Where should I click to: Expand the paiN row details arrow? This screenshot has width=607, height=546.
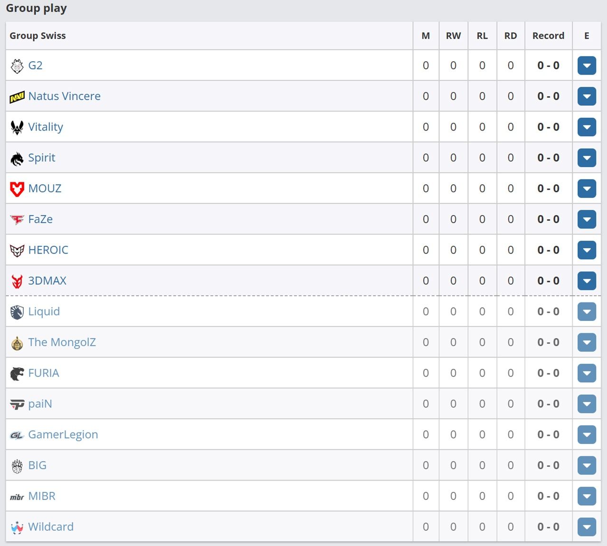(587, 404)
